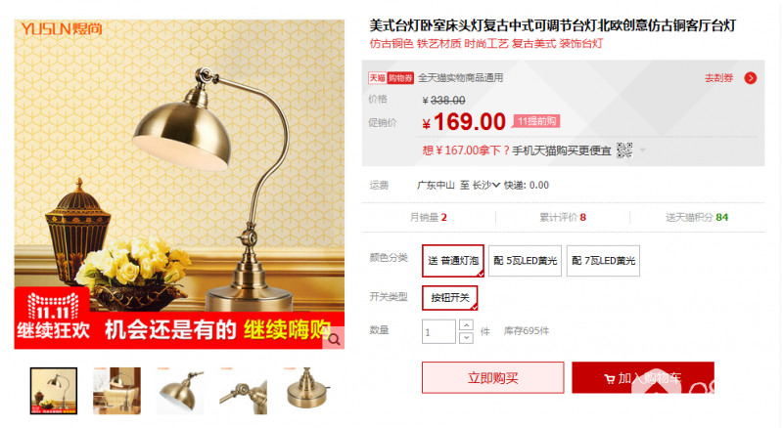Screen dimensions: 783x428
Task: Click the 11.11 继续狂欢 banner badge
Action: pos(53,317)
